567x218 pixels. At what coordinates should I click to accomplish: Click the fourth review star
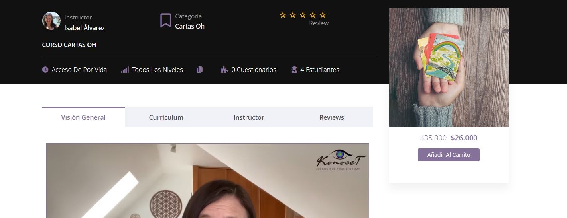[313, 15]
